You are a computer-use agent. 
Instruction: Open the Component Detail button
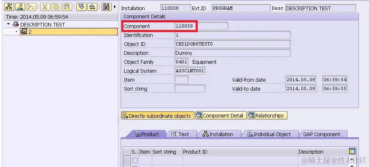click(221, 116)
